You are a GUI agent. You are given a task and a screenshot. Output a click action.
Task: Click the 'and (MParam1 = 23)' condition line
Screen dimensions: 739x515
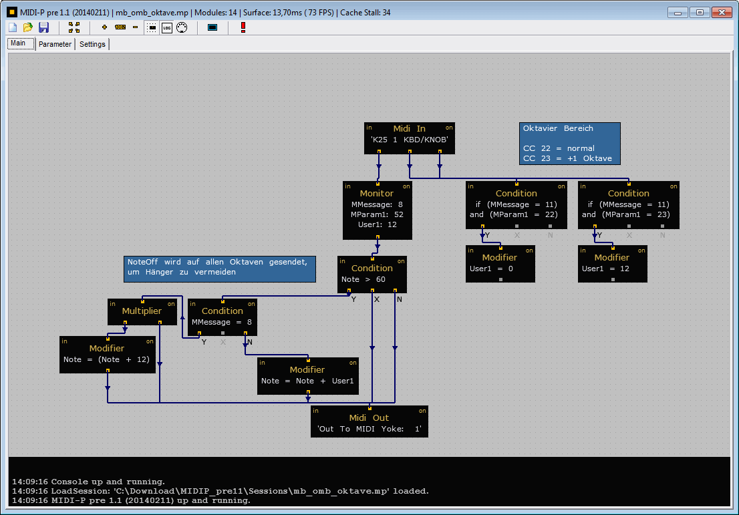[x=626, y=214]
